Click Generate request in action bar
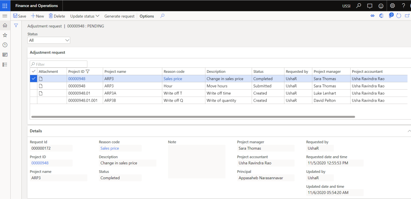The height and width of the screenshot is (199, 411). (x=119, y=16)
